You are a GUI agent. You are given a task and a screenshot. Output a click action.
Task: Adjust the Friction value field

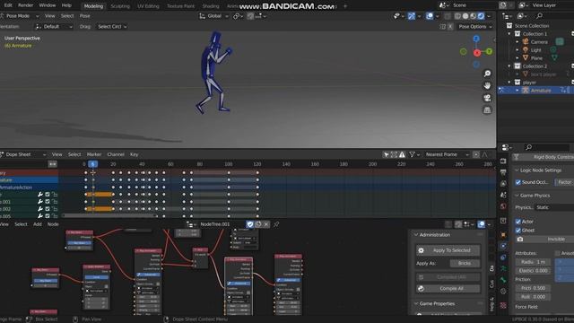(533, 288)
